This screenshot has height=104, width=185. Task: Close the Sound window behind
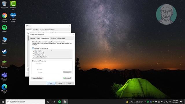pyautogui.click(x=69, y=26)
